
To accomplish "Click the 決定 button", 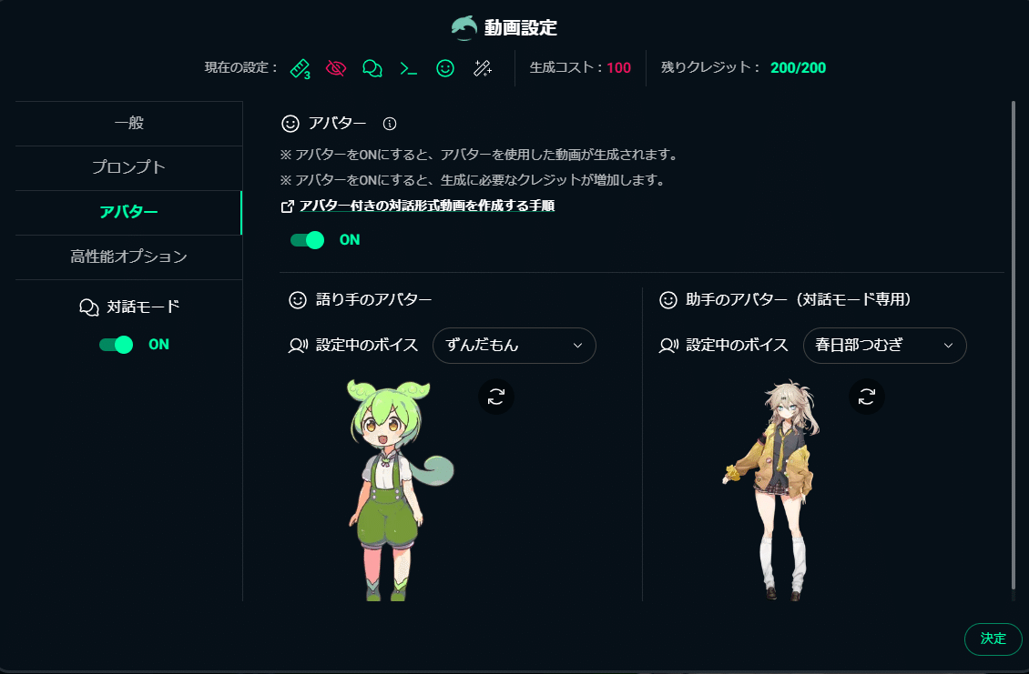I will 993,639.
